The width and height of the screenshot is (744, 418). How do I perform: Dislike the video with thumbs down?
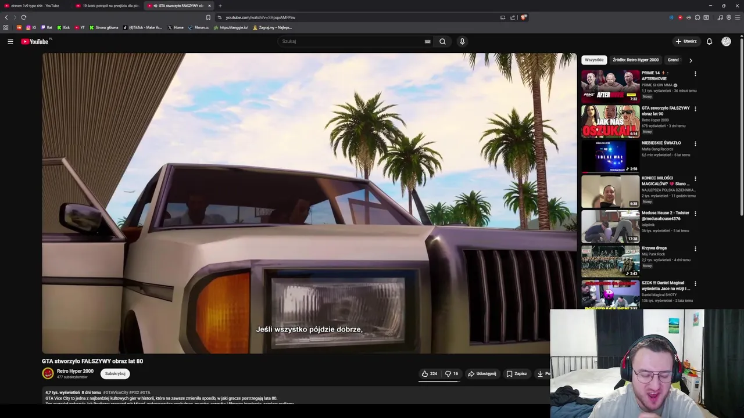click(452, 374)
